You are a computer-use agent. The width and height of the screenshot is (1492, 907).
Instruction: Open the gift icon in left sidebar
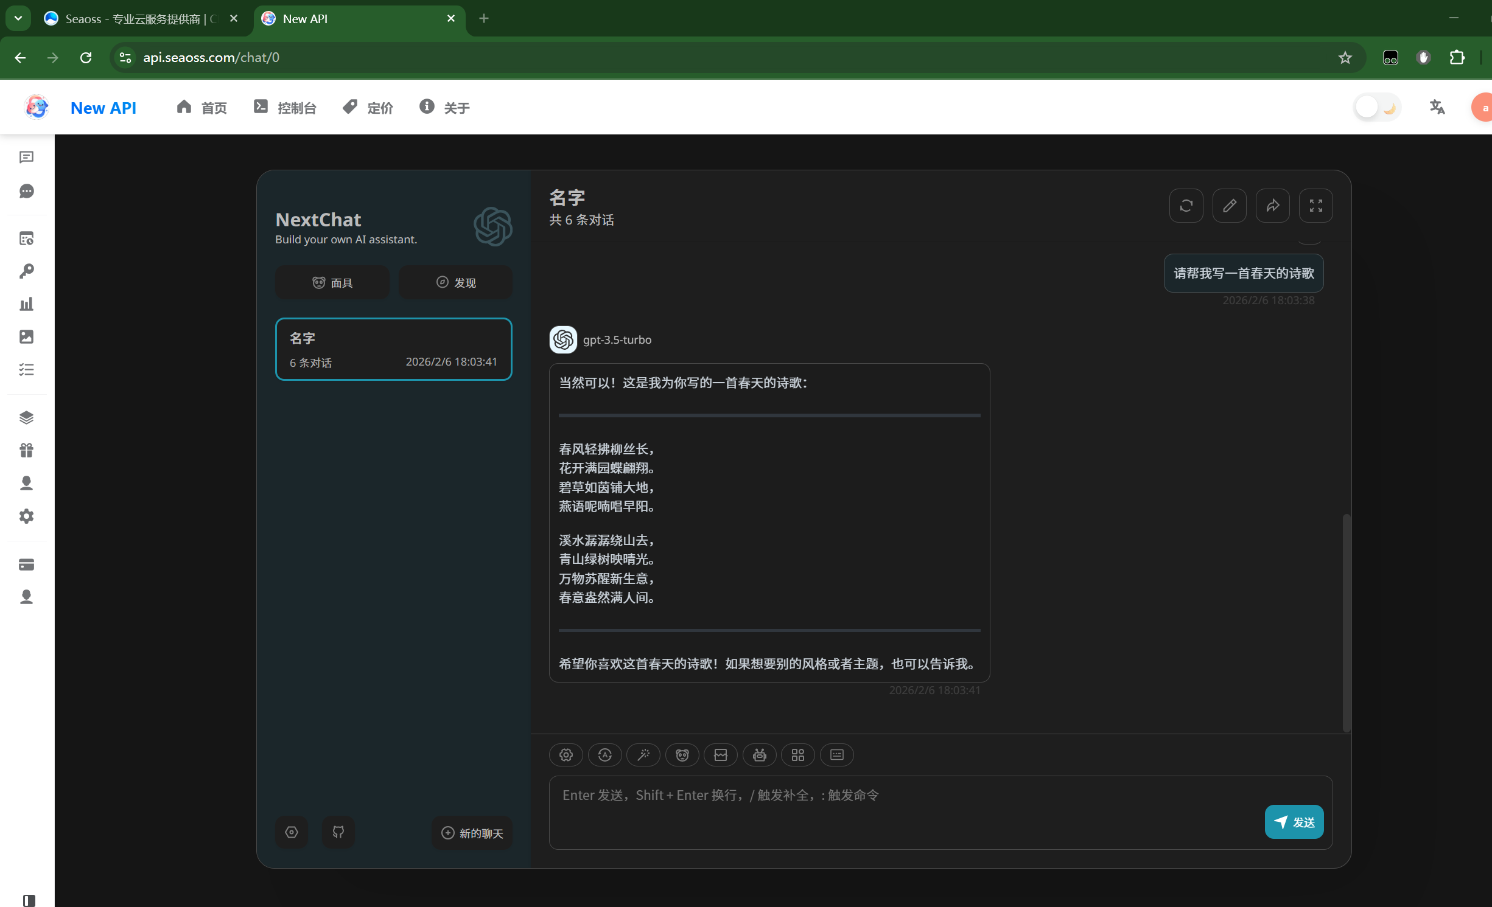(26, 450)
